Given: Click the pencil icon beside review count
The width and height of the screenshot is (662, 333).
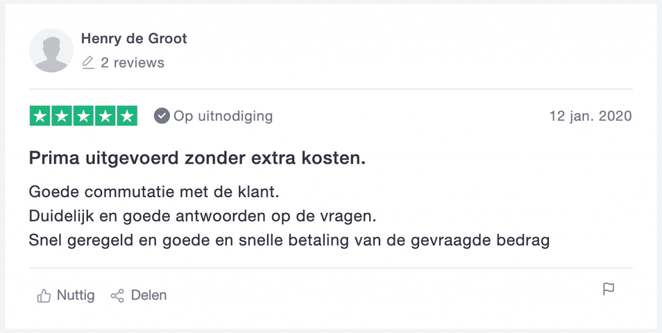Looking at the screenshot, I should 89,63.
